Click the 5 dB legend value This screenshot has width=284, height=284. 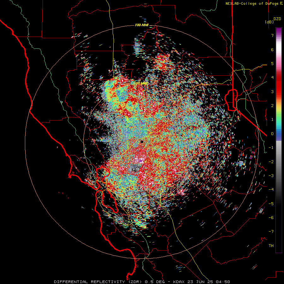point(272,63)
